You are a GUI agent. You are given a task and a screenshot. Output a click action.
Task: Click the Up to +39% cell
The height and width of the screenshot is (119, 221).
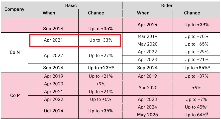[197, 25]
